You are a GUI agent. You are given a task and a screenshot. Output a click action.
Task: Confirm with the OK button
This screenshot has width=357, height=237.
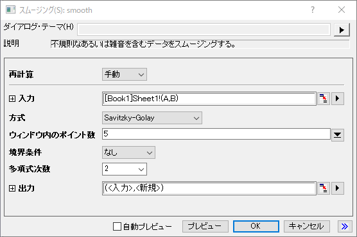(256, 226)
